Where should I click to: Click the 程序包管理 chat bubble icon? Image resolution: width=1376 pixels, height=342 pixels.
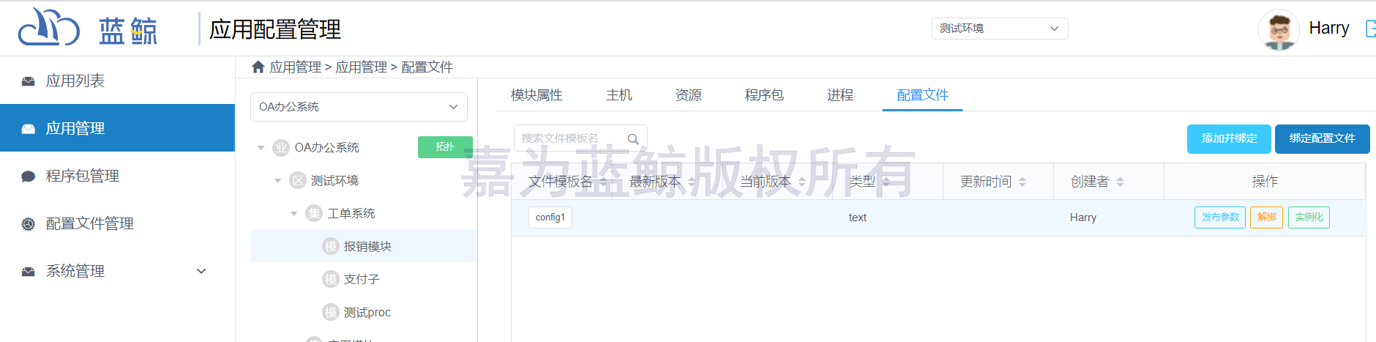pos(29,176)
